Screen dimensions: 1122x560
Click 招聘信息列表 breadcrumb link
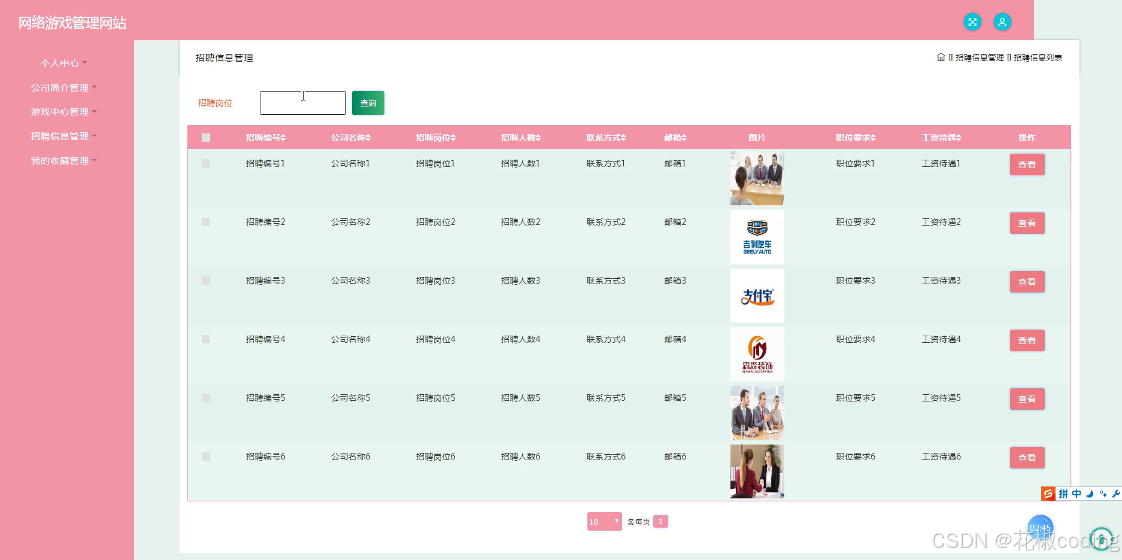[x=1038, y=57]
